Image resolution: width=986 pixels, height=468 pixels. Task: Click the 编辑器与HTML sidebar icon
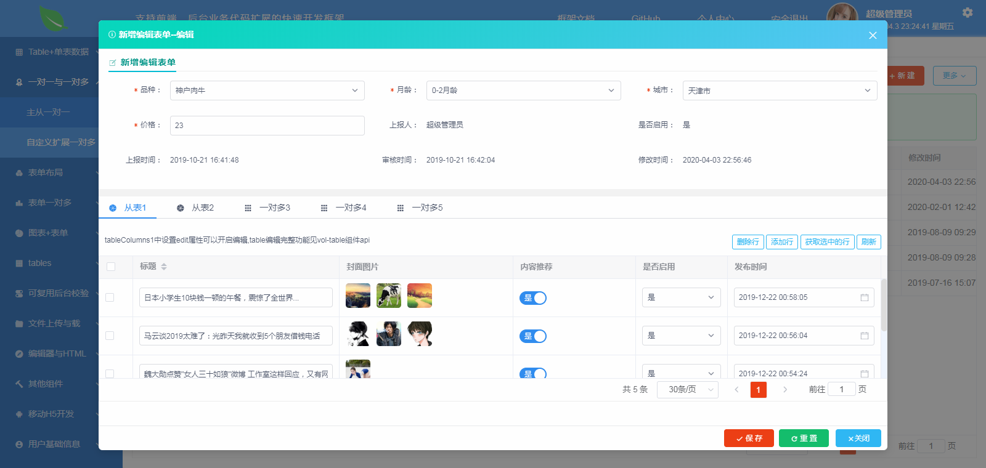pos(19,354)
